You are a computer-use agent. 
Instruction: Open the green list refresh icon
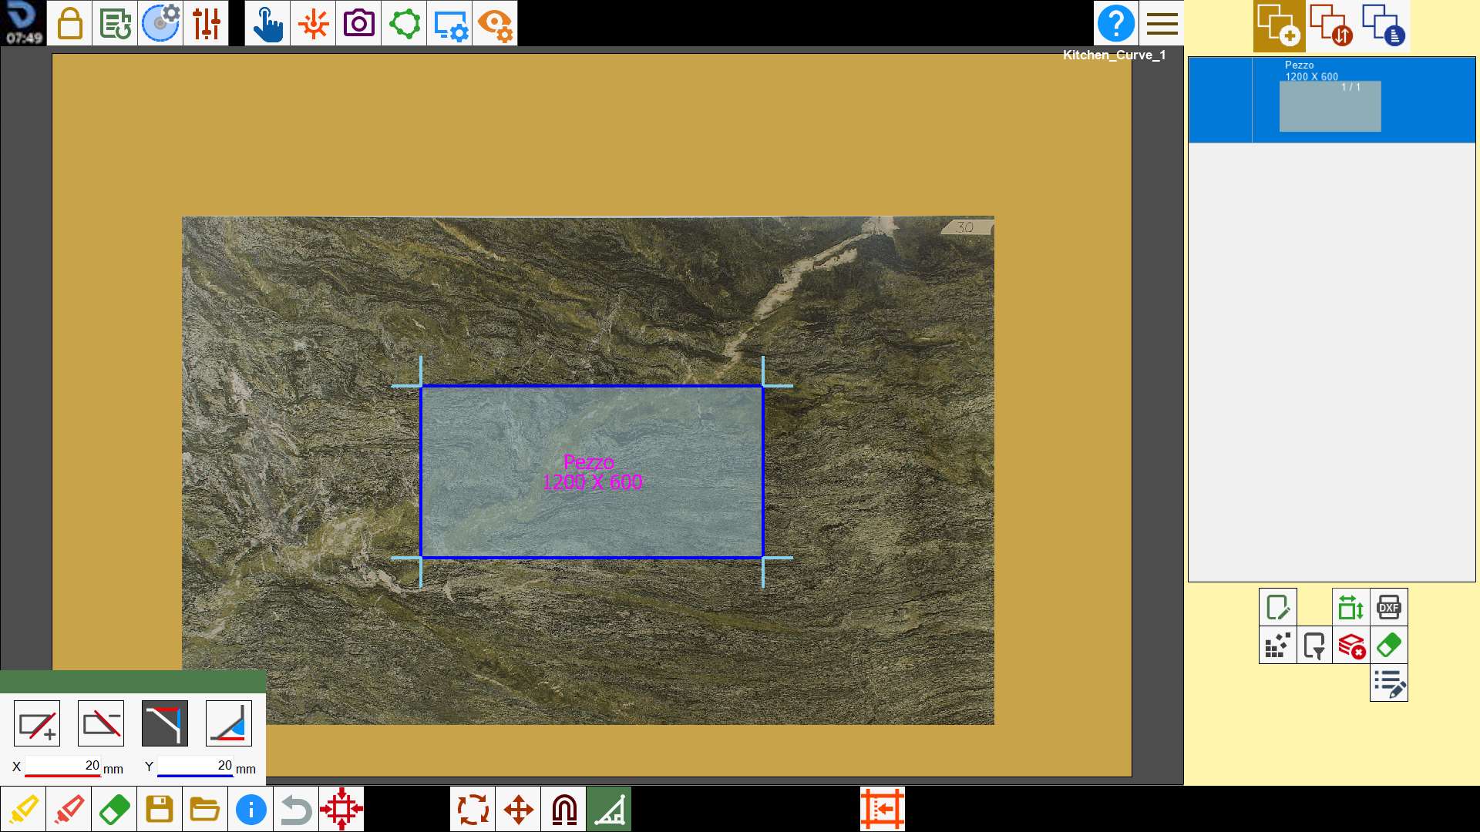coord(115,23)
